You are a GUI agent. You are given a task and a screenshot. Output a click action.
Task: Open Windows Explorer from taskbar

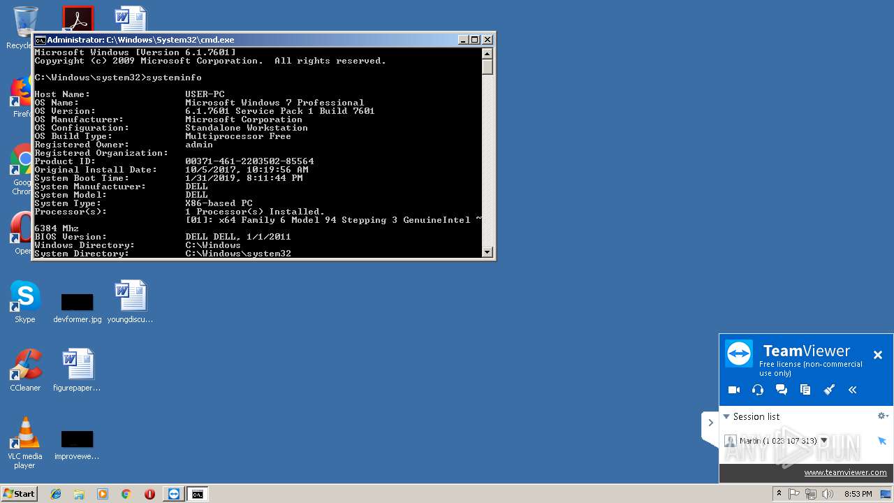[79, 494]
